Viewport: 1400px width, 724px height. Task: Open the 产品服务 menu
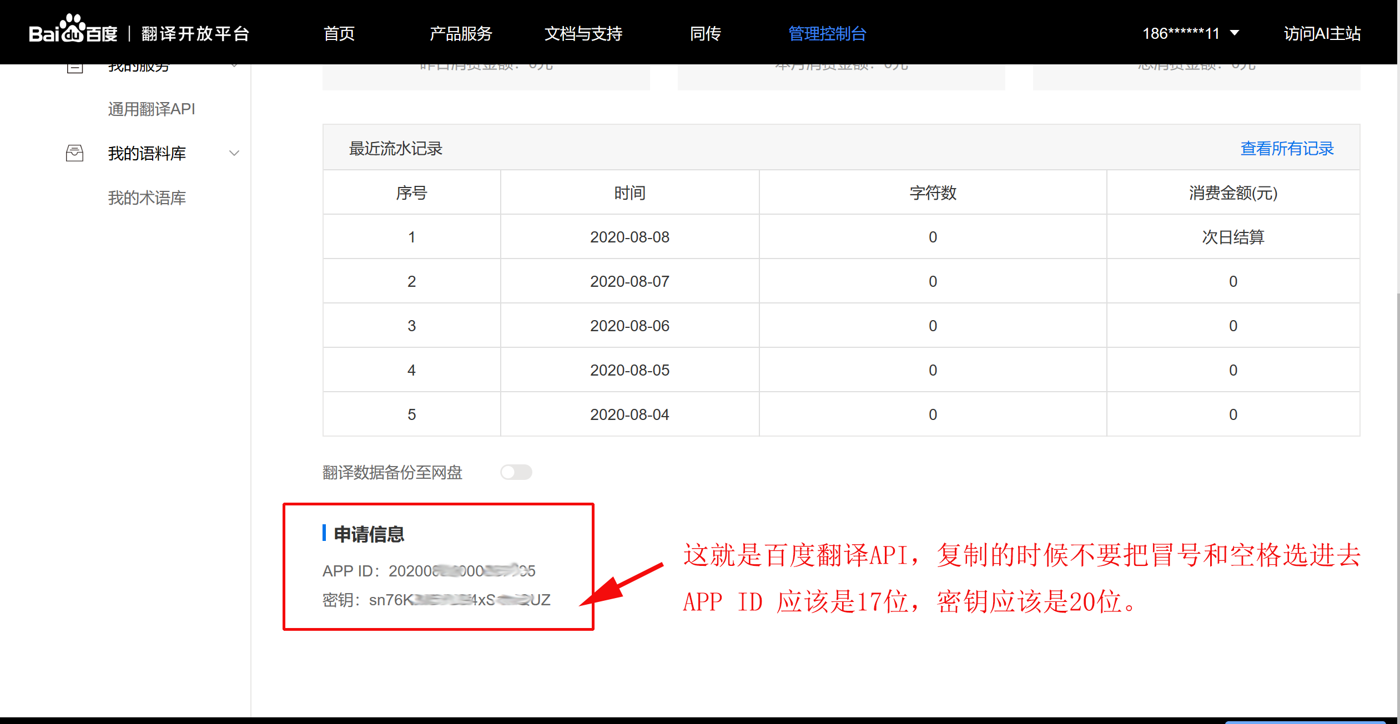[461, 33]
